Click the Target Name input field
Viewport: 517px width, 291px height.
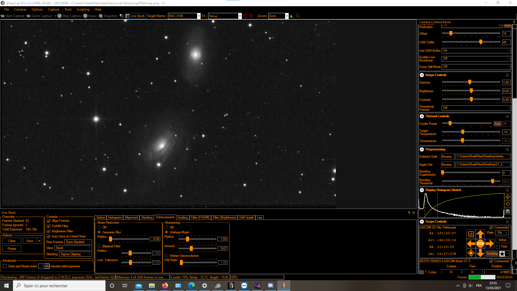[183, 16]
